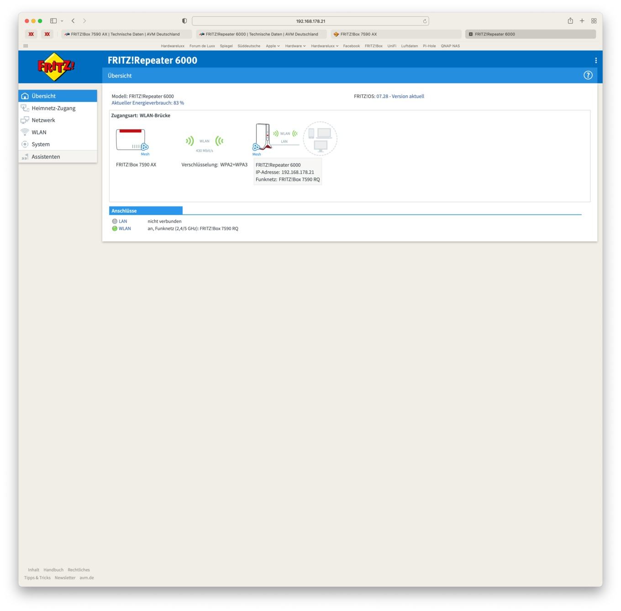Open the Forum de Luxx bookmark
Screen dimensions: 621x611
[x=202, y=46]
